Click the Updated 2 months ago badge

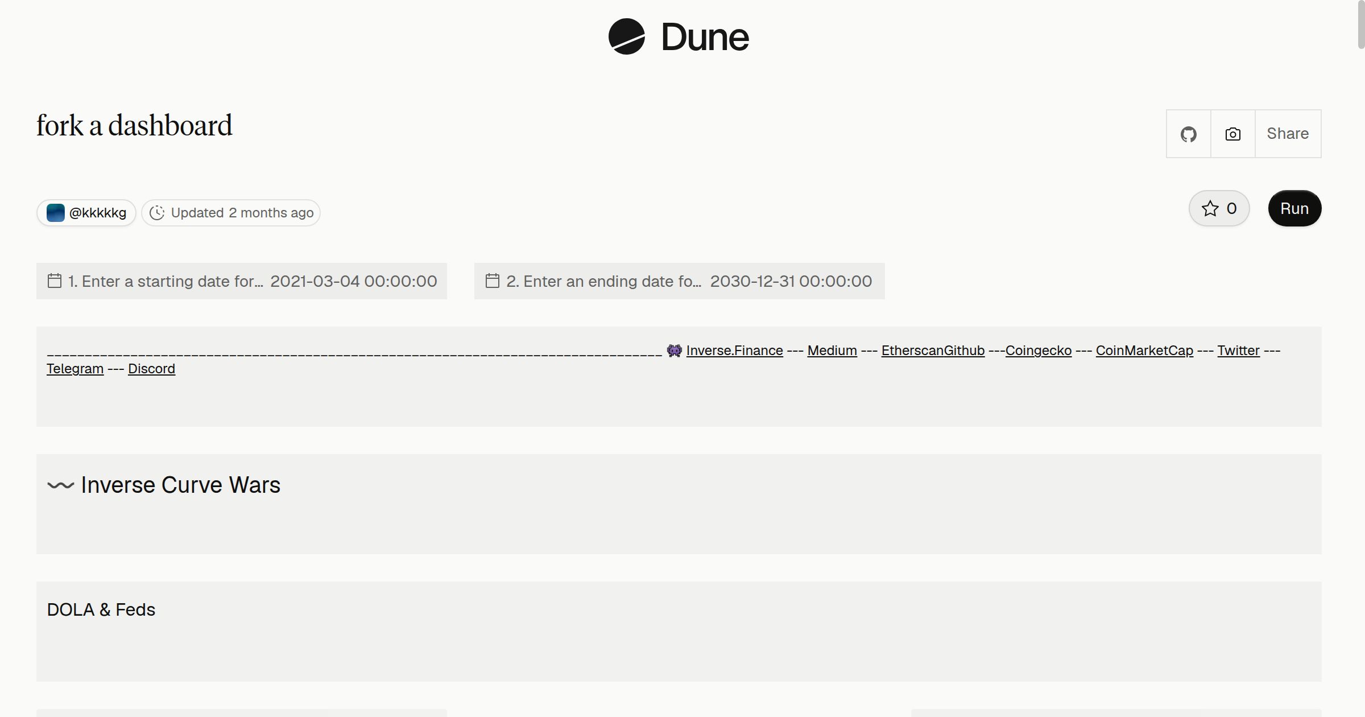click(231, 213)
